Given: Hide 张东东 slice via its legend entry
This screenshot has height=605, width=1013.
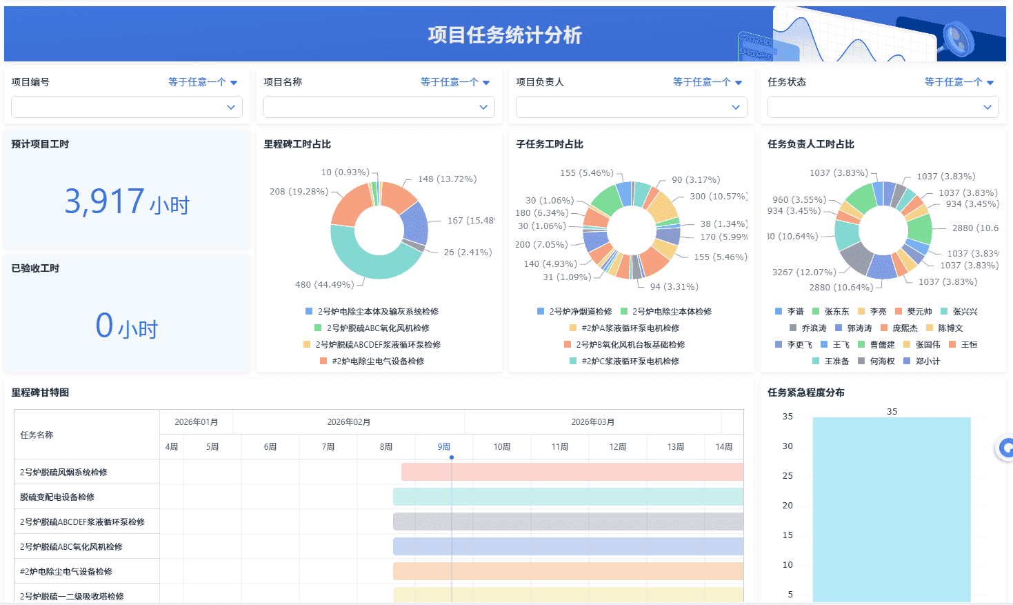Looking at the screenshot, I should [832, 310].
